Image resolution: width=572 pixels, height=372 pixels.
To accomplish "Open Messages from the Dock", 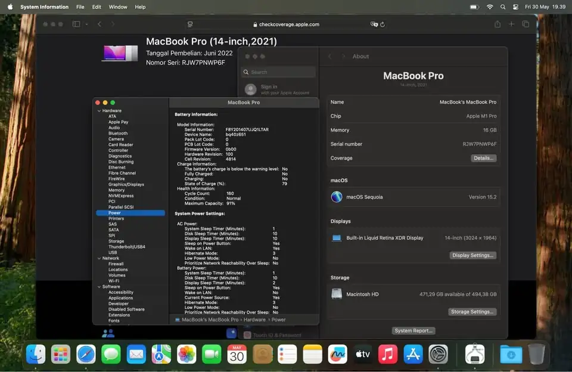I will point(111,354).
